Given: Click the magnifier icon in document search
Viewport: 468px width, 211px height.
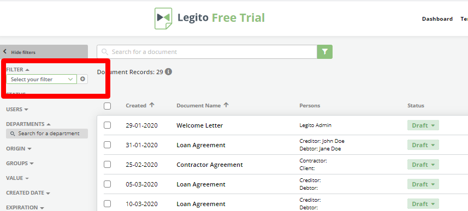Looking at the screenshot, I should [104, 52].
